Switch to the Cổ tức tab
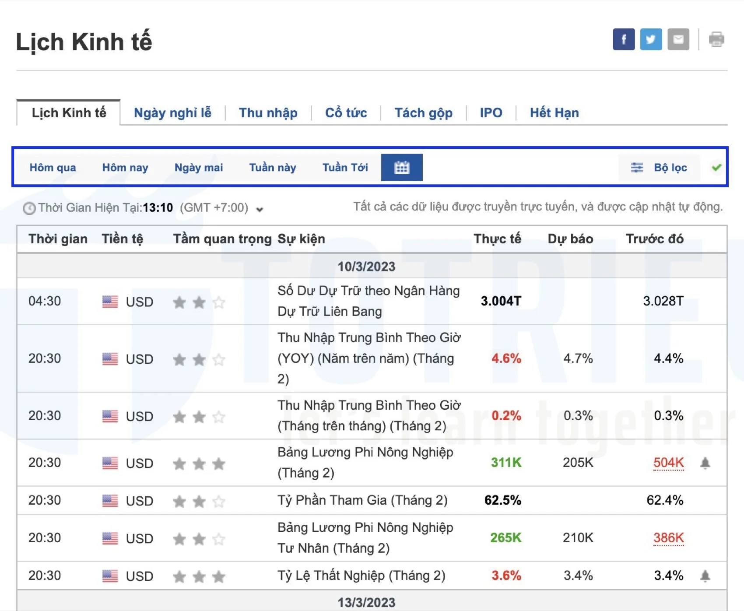The width and height of the screenshot is (744, 611). (346, 112)
